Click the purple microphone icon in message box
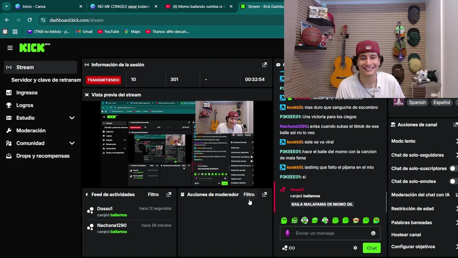The height and width of the screenshot is (258, 458). (287, 233)
